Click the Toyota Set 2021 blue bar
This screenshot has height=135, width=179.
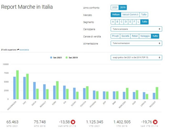pos(84,94)
